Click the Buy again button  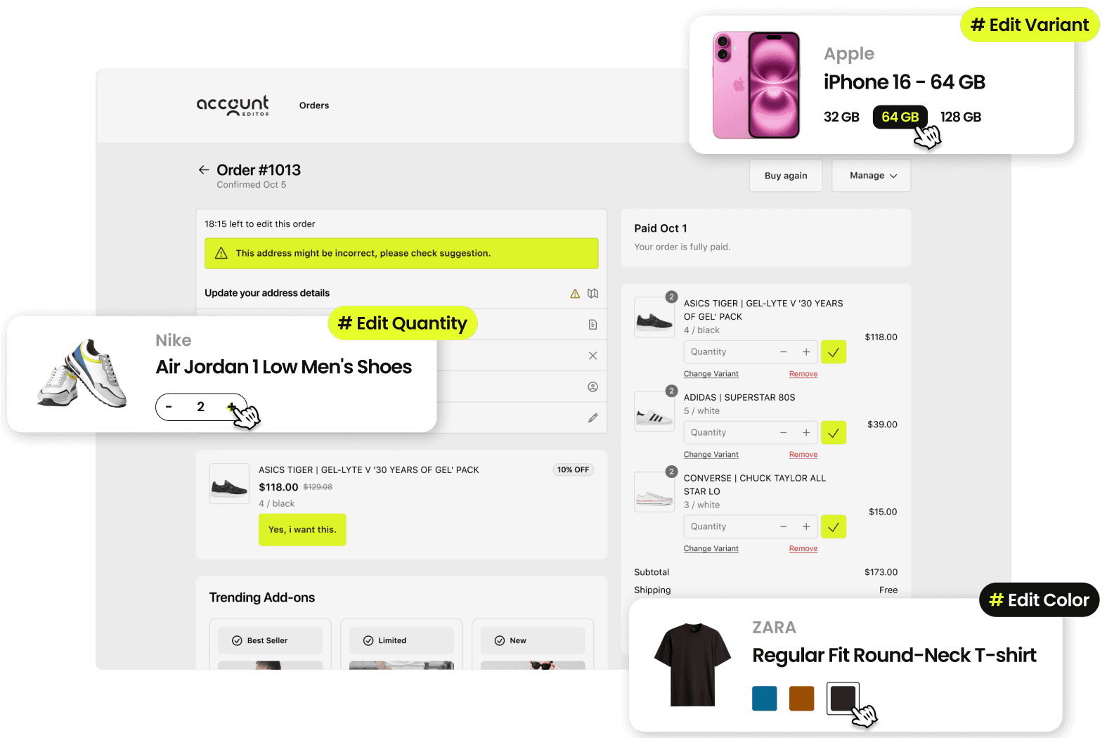(786, 176)
